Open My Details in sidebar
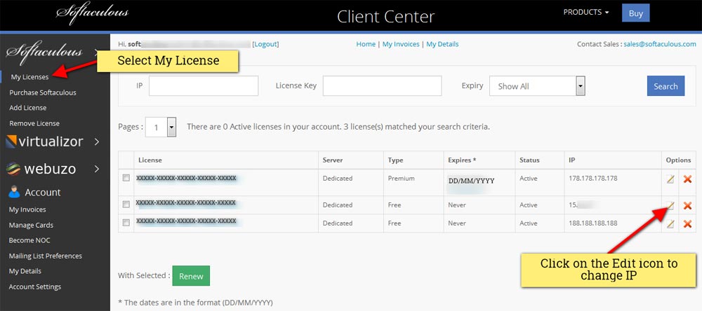 [25, 271]
